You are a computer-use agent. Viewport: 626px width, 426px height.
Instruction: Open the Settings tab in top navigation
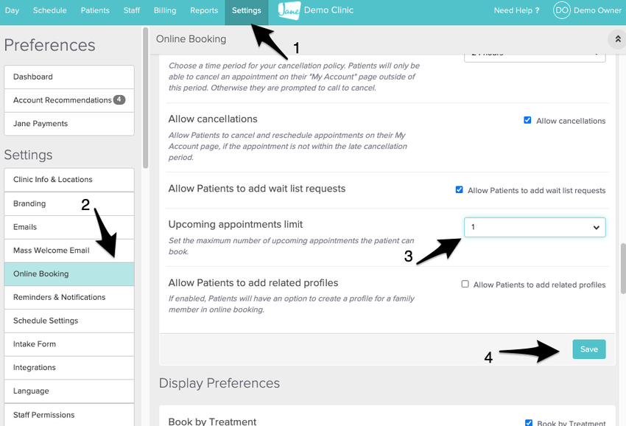(x=246, y=10)
